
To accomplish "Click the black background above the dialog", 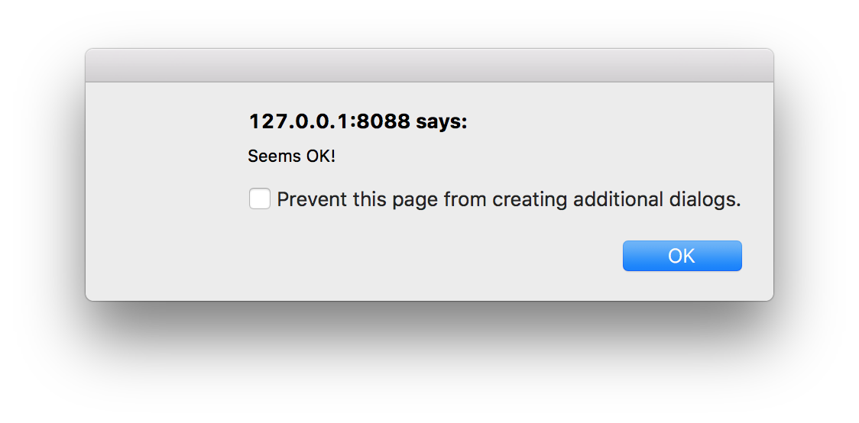I will pos(429,23).
